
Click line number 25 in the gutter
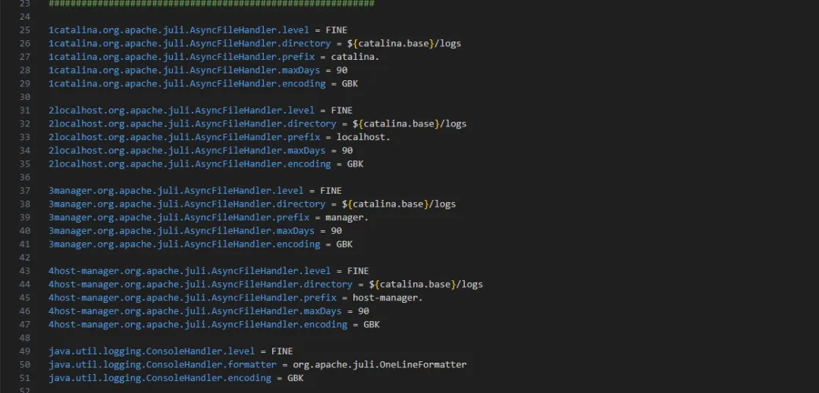coord(24,30)
